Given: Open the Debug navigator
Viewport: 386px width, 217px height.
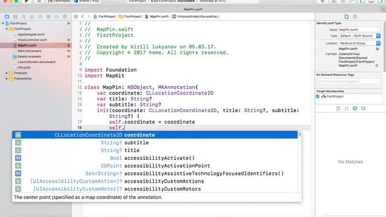Looking at the screenshot, I should (x=48, y=16).
